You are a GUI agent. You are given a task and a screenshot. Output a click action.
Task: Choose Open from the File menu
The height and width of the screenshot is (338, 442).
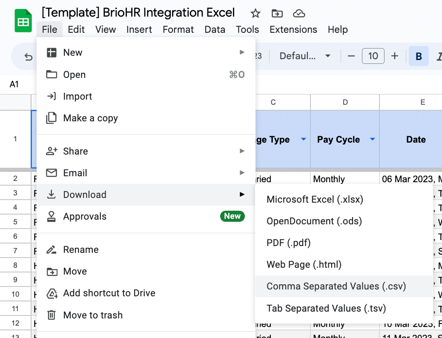coord(146,74)
